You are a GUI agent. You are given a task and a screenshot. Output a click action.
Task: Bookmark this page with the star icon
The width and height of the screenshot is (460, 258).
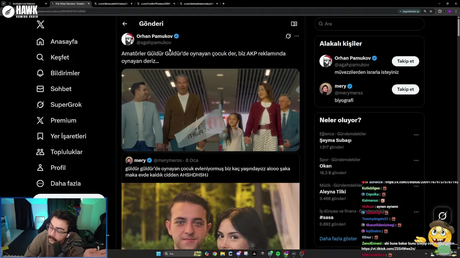click(431, 11)
